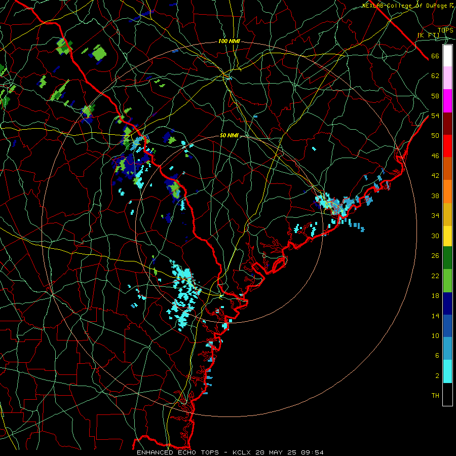Click the legend value '14'
This screenshot has height=456, width=456.
click(x=435, y=316)
